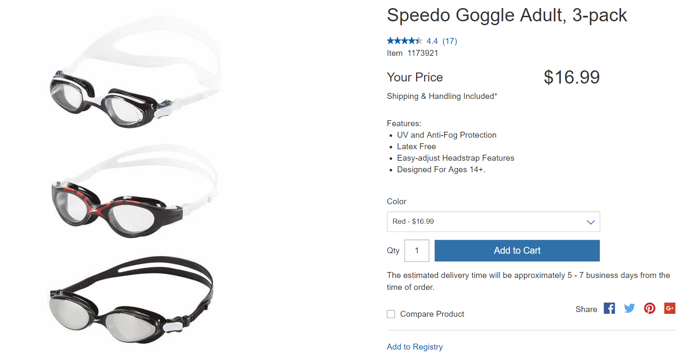Click the Color dropdown chevron arrow

[590, 222]
